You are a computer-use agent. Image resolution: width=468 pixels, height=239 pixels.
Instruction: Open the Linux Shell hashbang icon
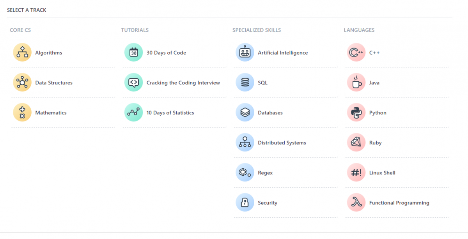point(356,172)
